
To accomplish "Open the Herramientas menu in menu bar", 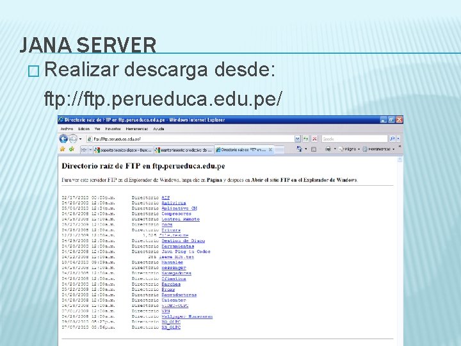I will coord(137,129).
